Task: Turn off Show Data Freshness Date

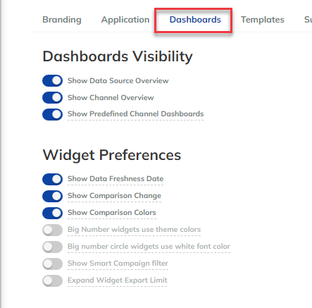Action: point(52,179)
